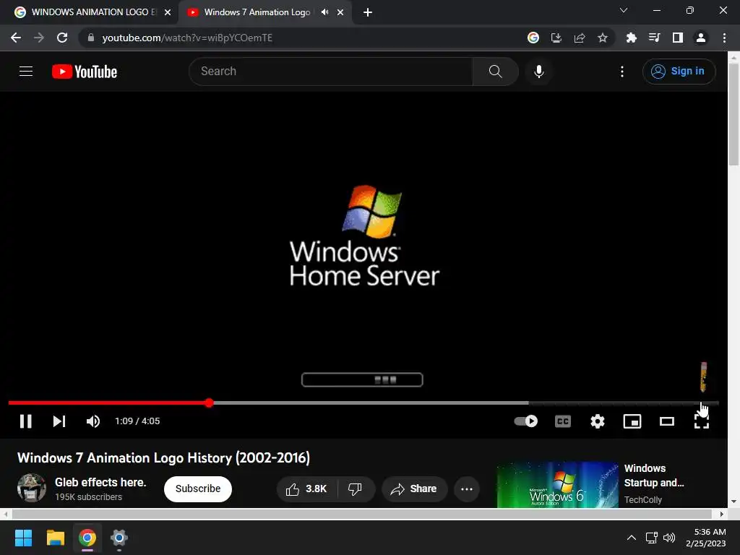Toggle closed captions CC
The image size is (740, 555).
[x=562, y=421]
